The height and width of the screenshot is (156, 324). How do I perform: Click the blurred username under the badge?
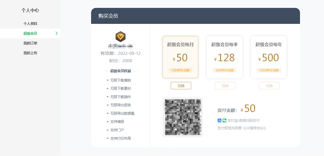(x=121, y=46)
